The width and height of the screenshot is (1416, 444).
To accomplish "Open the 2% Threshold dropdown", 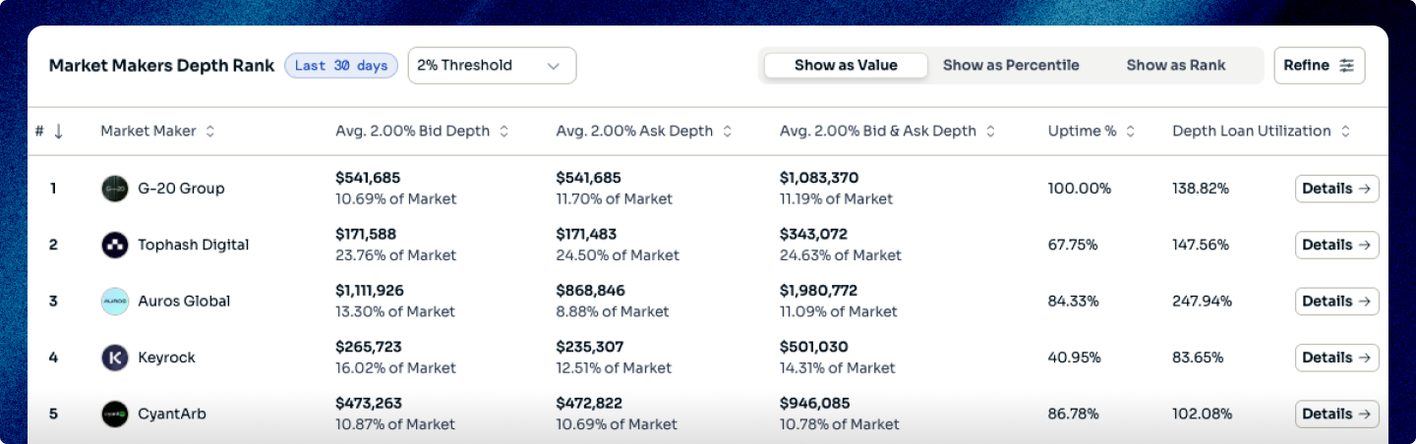I will (492, 66).
